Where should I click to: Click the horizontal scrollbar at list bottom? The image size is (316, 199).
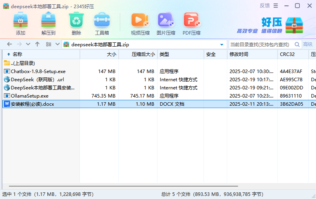tap(123, 186)
